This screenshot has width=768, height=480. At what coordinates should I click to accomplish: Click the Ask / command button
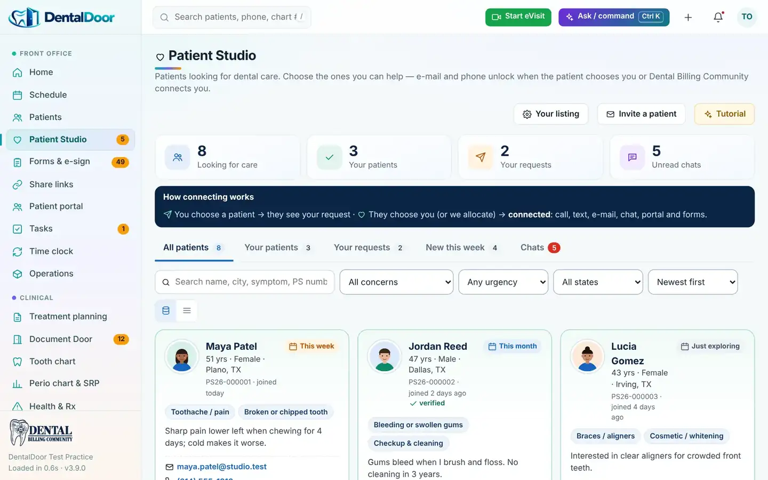click(x=614, y=17)
